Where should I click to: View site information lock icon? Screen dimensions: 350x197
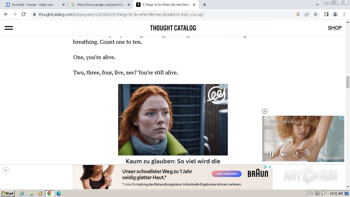click(x=34, y=14)
